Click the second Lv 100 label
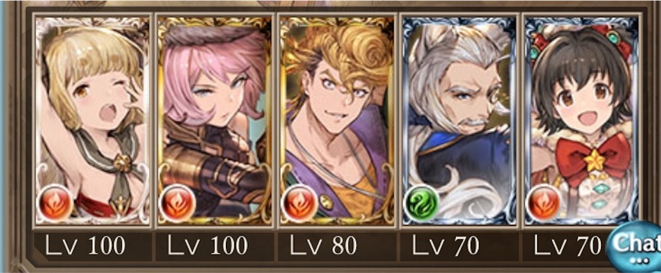The image size is (661, 273). (x=208, y=245)
